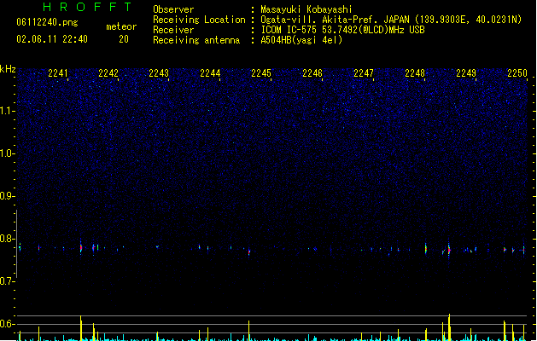
Task: Click the 1.1 kHz axis label
Action: [x=7, y=111]
